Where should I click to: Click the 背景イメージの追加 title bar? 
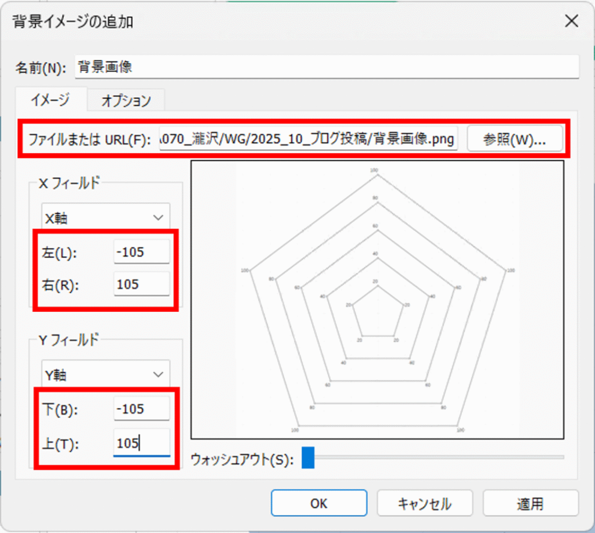tap(232, 22)
